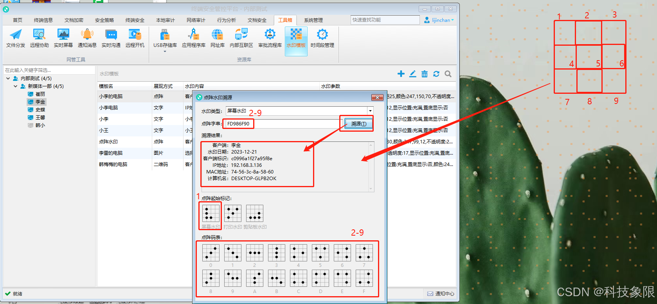Click the tree keyword filter field

click(x=49, y=70)
